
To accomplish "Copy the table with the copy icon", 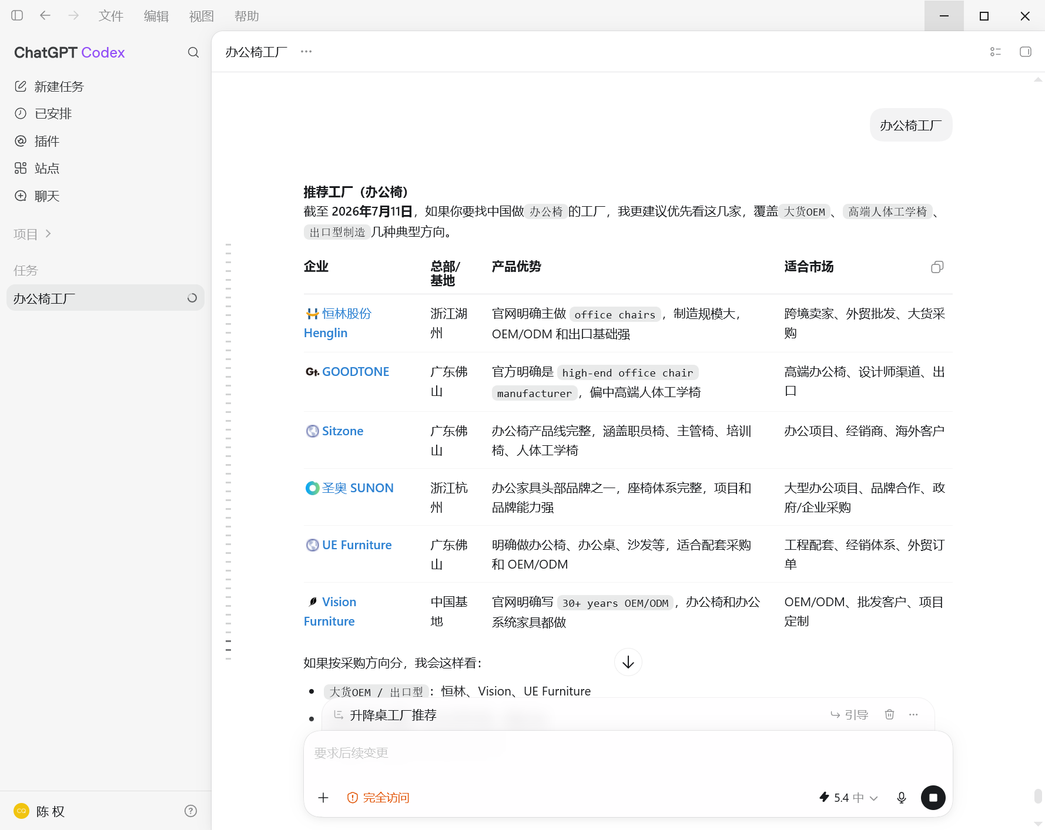I will (x=937, y=267).
